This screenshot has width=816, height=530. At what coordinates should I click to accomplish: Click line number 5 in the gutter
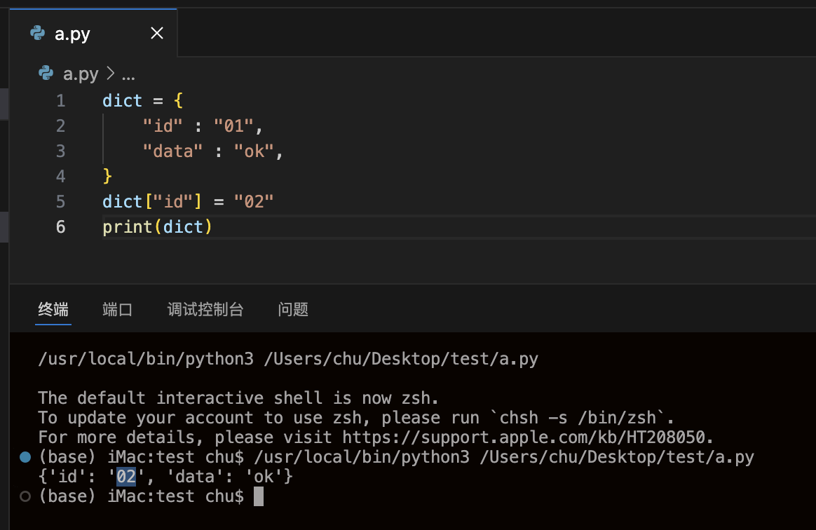coord(61,202)
